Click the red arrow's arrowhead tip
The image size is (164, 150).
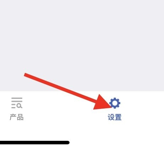coord(111,107)
